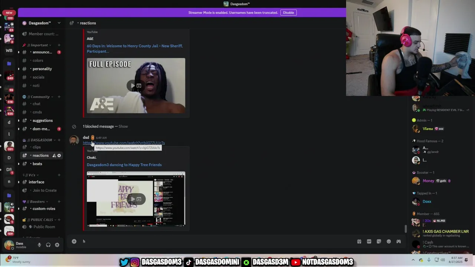
Task: Collapse the // PUBLIC CALLS category
Action: [40, 220]
